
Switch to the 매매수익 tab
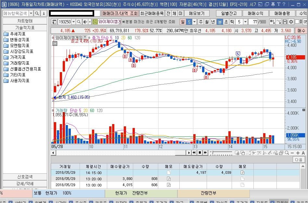pyautogui.click(x=255, y=13)
